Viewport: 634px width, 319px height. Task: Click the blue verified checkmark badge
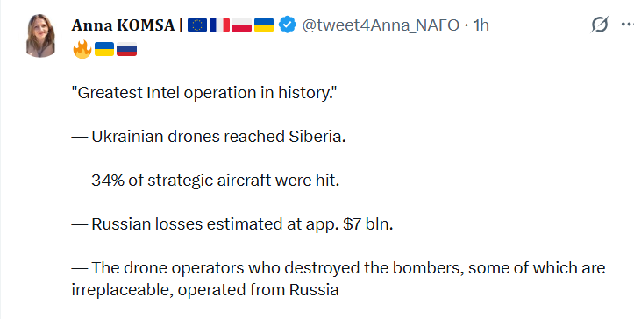288,25
